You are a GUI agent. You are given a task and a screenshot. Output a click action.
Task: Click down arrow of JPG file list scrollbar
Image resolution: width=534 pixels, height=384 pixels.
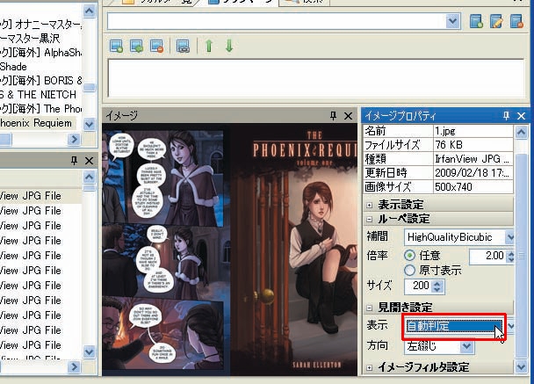click(90, 351)
